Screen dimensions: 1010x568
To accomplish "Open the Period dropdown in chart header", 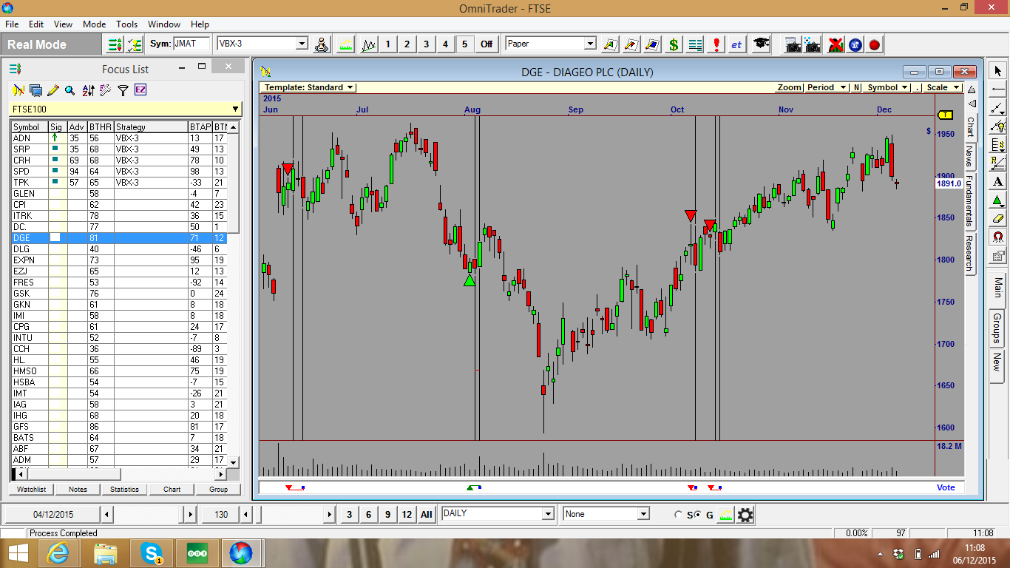I will (827, 87).
